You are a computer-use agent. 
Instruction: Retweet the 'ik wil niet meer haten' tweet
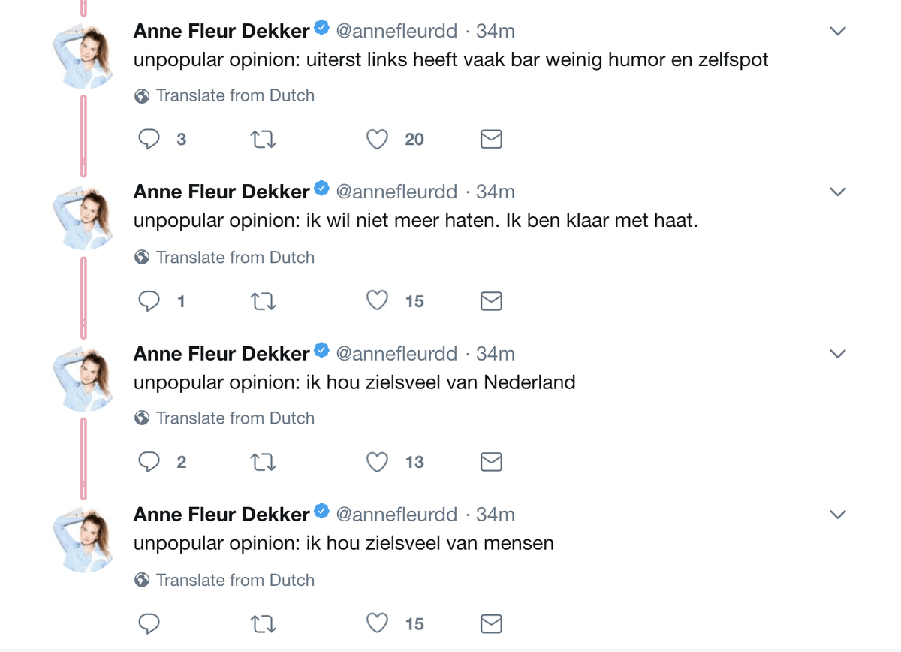point(263,301)
